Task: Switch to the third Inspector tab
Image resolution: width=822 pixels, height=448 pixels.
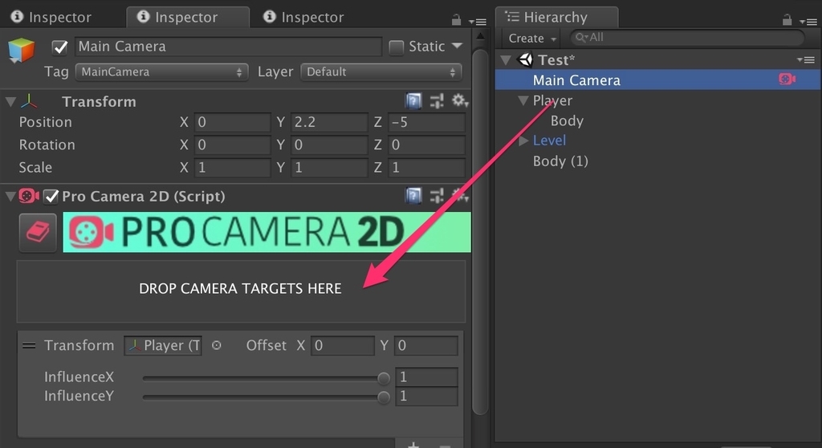Action: [304, 18]
